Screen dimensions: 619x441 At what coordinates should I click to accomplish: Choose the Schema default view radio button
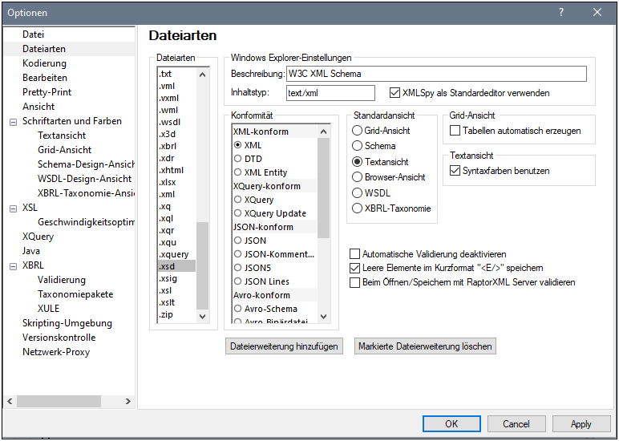(358, 146)
